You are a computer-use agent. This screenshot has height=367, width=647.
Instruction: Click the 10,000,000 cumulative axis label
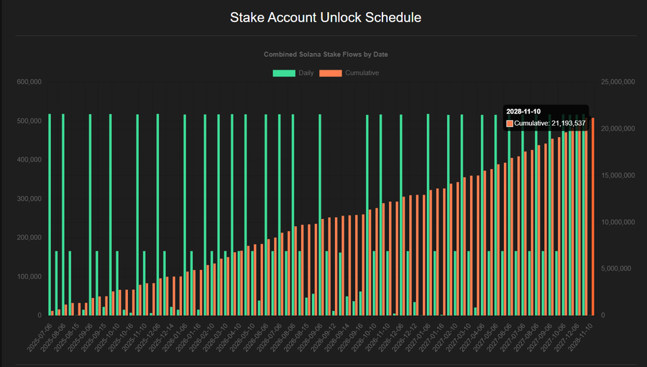coord(617,223)
